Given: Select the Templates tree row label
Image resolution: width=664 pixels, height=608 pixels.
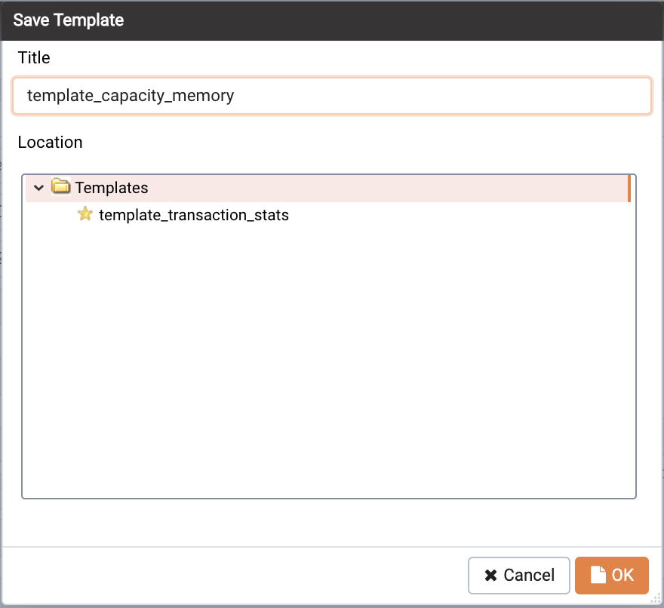Looking at the screenshot, I should pyautogui.click(x=112, y=188).
